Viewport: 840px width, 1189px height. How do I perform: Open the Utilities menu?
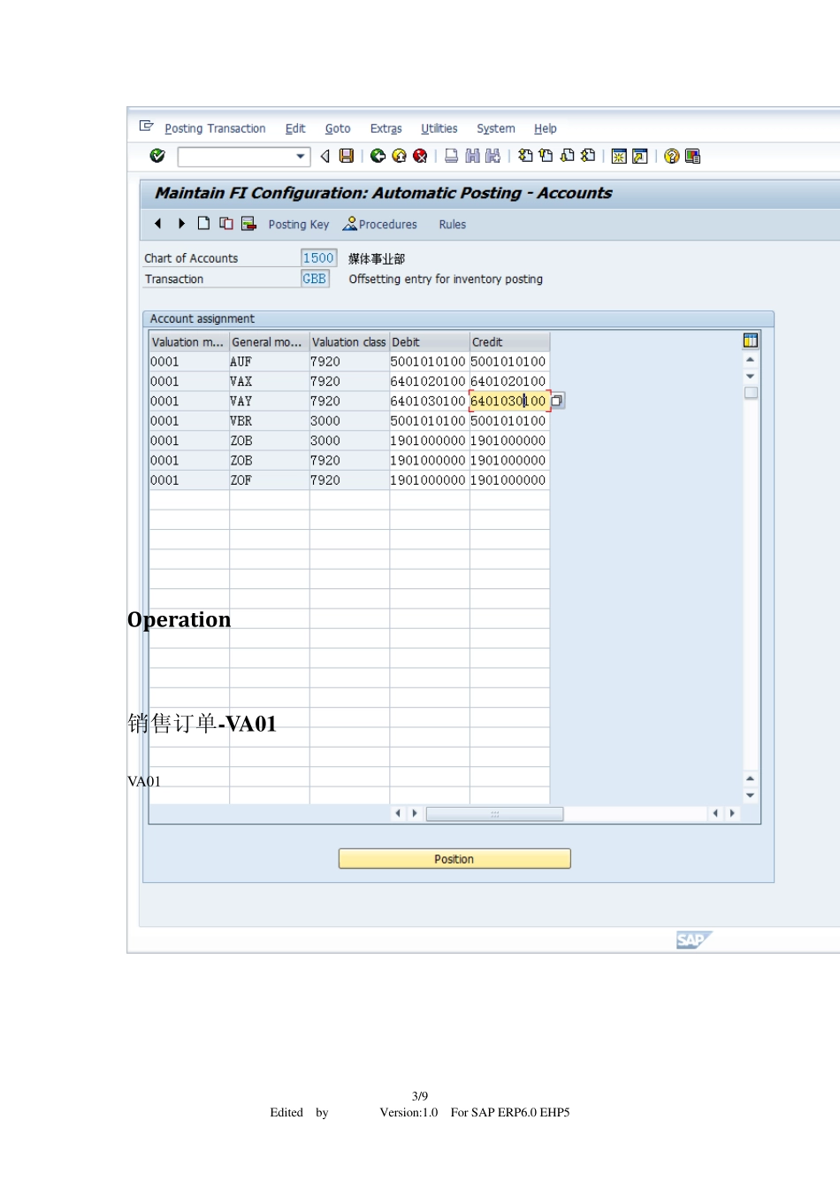(439, 128)
